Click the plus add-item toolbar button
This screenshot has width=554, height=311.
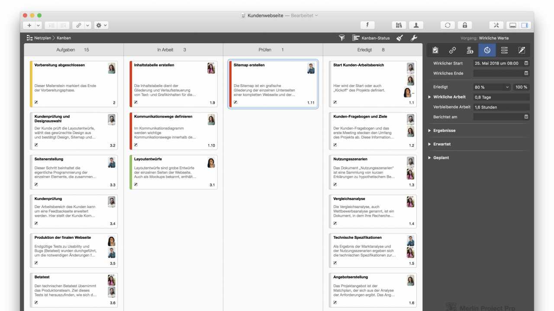point(29,26)
